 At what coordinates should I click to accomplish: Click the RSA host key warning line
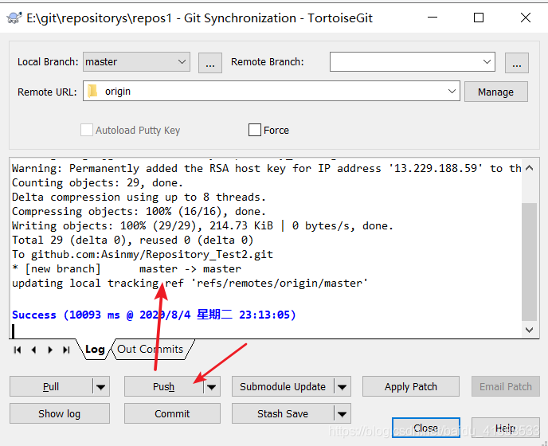[x=267, y=169]
